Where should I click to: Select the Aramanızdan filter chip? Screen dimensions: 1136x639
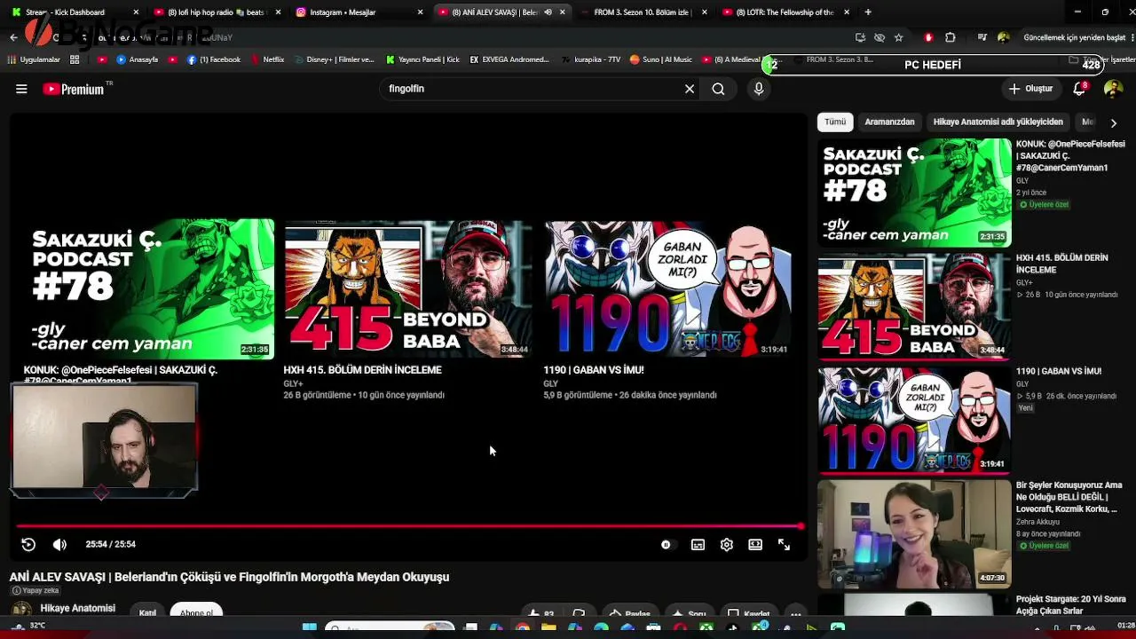pyautogui.click(x=889, y=122)
